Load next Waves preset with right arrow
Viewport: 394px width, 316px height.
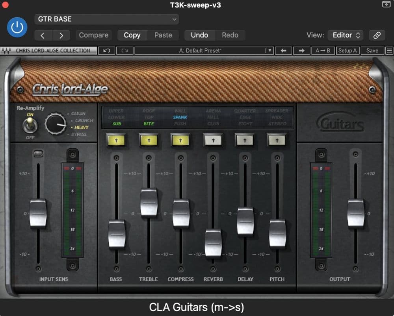301,51
